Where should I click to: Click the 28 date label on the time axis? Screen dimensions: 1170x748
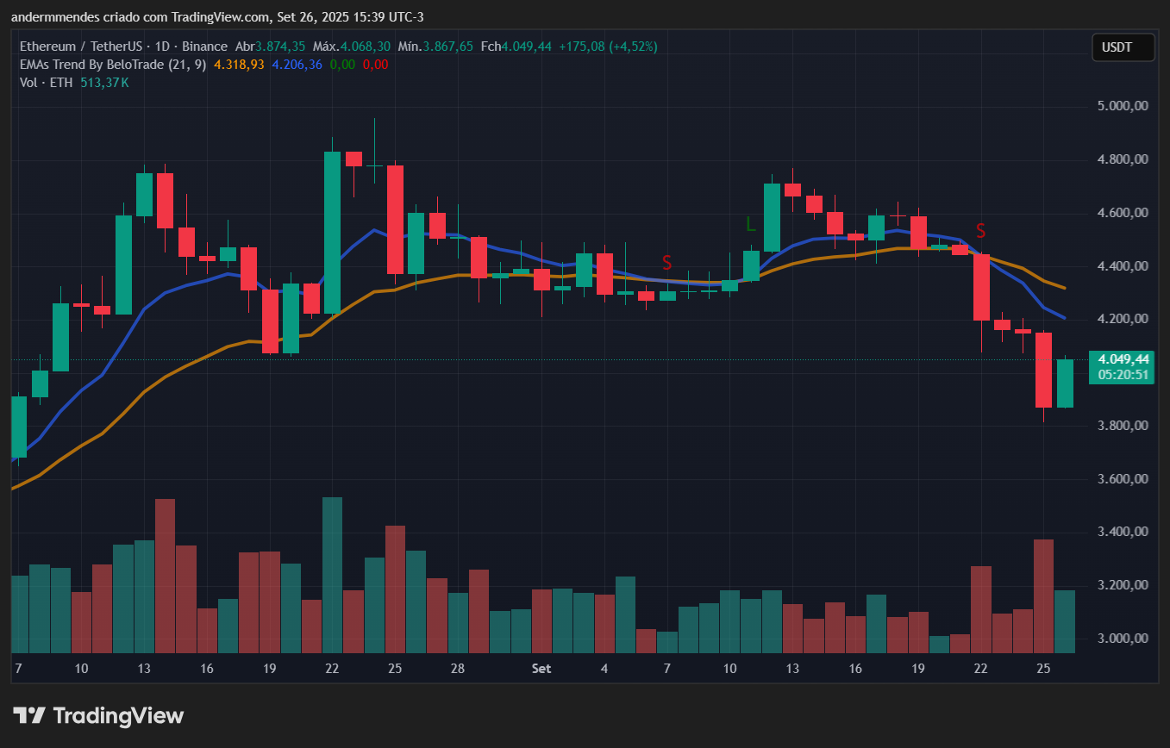pos(458,669)
